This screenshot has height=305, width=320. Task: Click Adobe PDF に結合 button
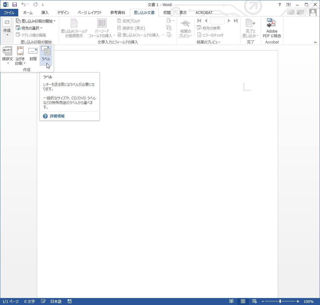[272, 28]
